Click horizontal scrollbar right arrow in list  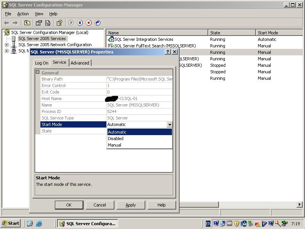(300, 205)
